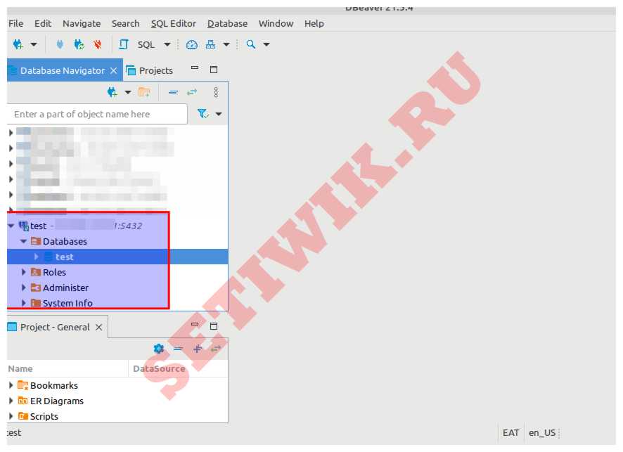Click the DataSource column header

[179, 368]
